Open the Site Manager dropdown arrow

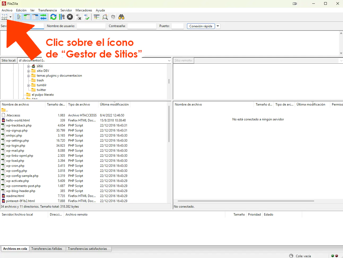click(10, 16)
